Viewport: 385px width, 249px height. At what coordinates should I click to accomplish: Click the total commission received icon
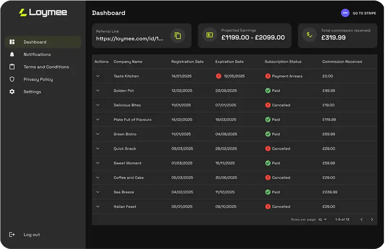point(310,35)
